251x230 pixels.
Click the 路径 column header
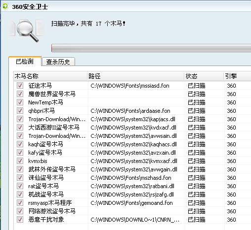(135, 76)
